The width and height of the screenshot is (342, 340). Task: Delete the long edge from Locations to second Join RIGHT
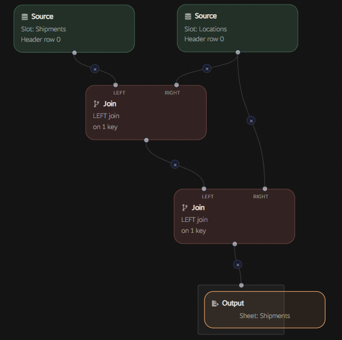[x=251, y=120]
